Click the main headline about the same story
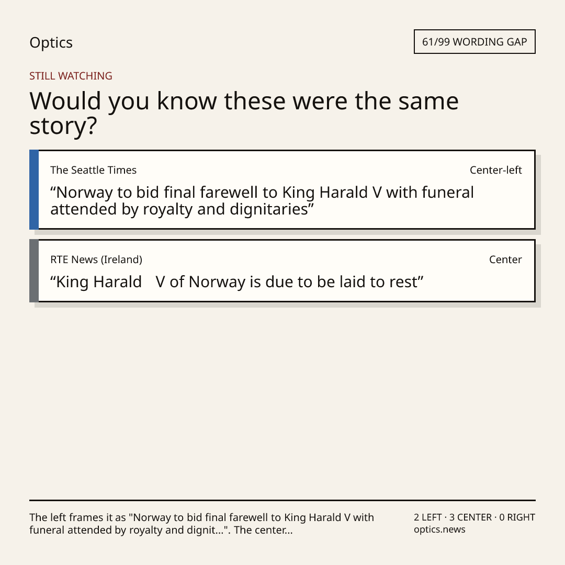 (244, 113)
